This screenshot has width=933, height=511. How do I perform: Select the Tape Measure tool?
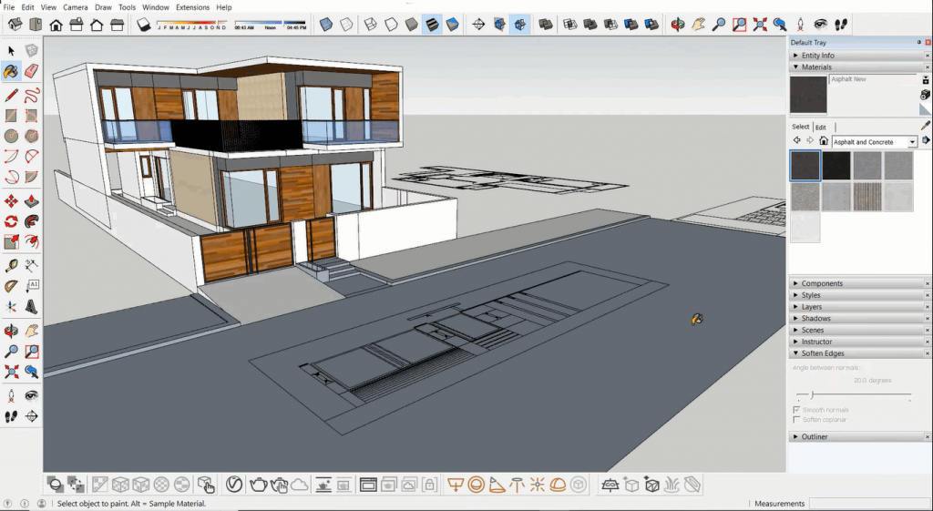[11, 265]
